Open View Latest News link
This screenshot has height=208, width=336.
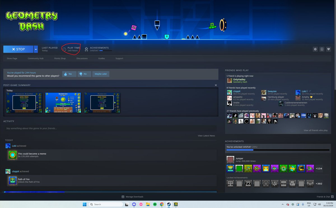click(206, 136)
